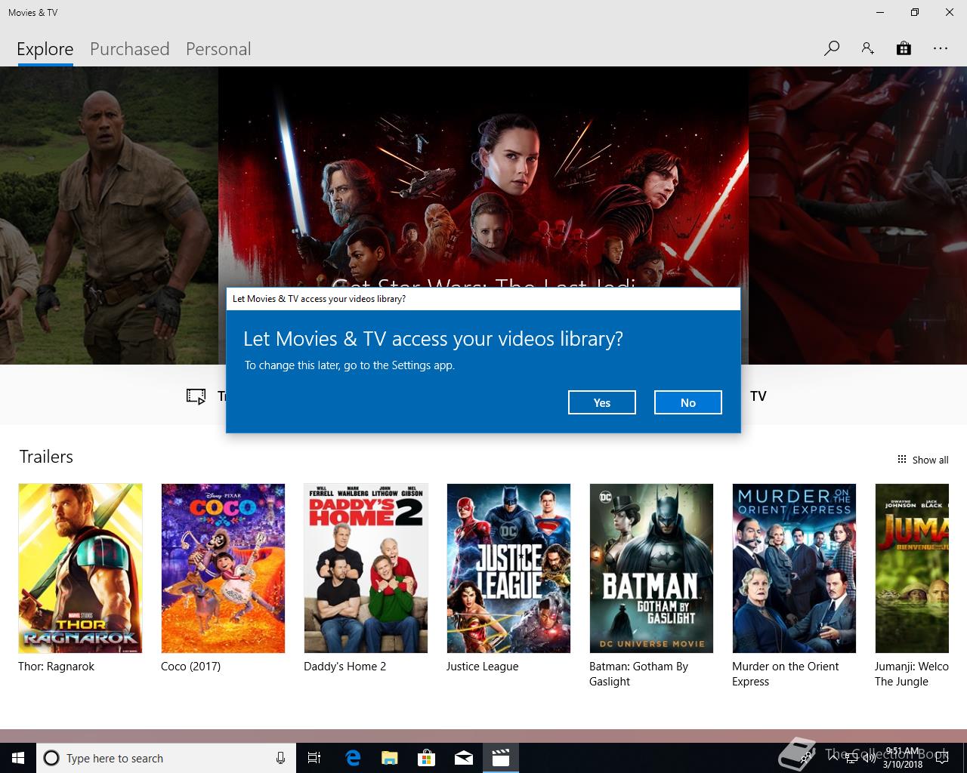Open the Jumanji poster thumbnail
Screen dimensions: 967x773
(912, 568)
